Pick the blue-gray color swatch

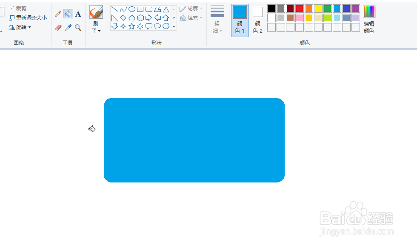(x=346, y=18)
